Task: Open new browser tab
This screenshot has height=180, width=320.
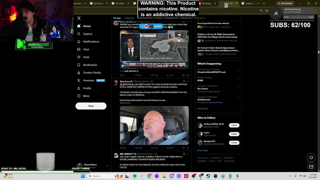Action: pyautogui.click(x=264, y=3)
